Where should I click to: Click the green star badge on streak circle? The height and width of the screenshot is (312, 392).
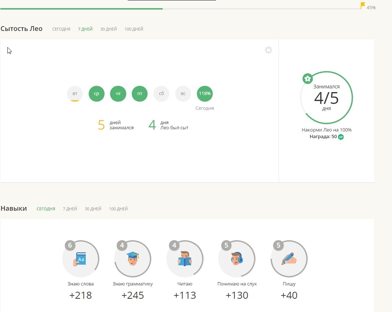(307, 78)
